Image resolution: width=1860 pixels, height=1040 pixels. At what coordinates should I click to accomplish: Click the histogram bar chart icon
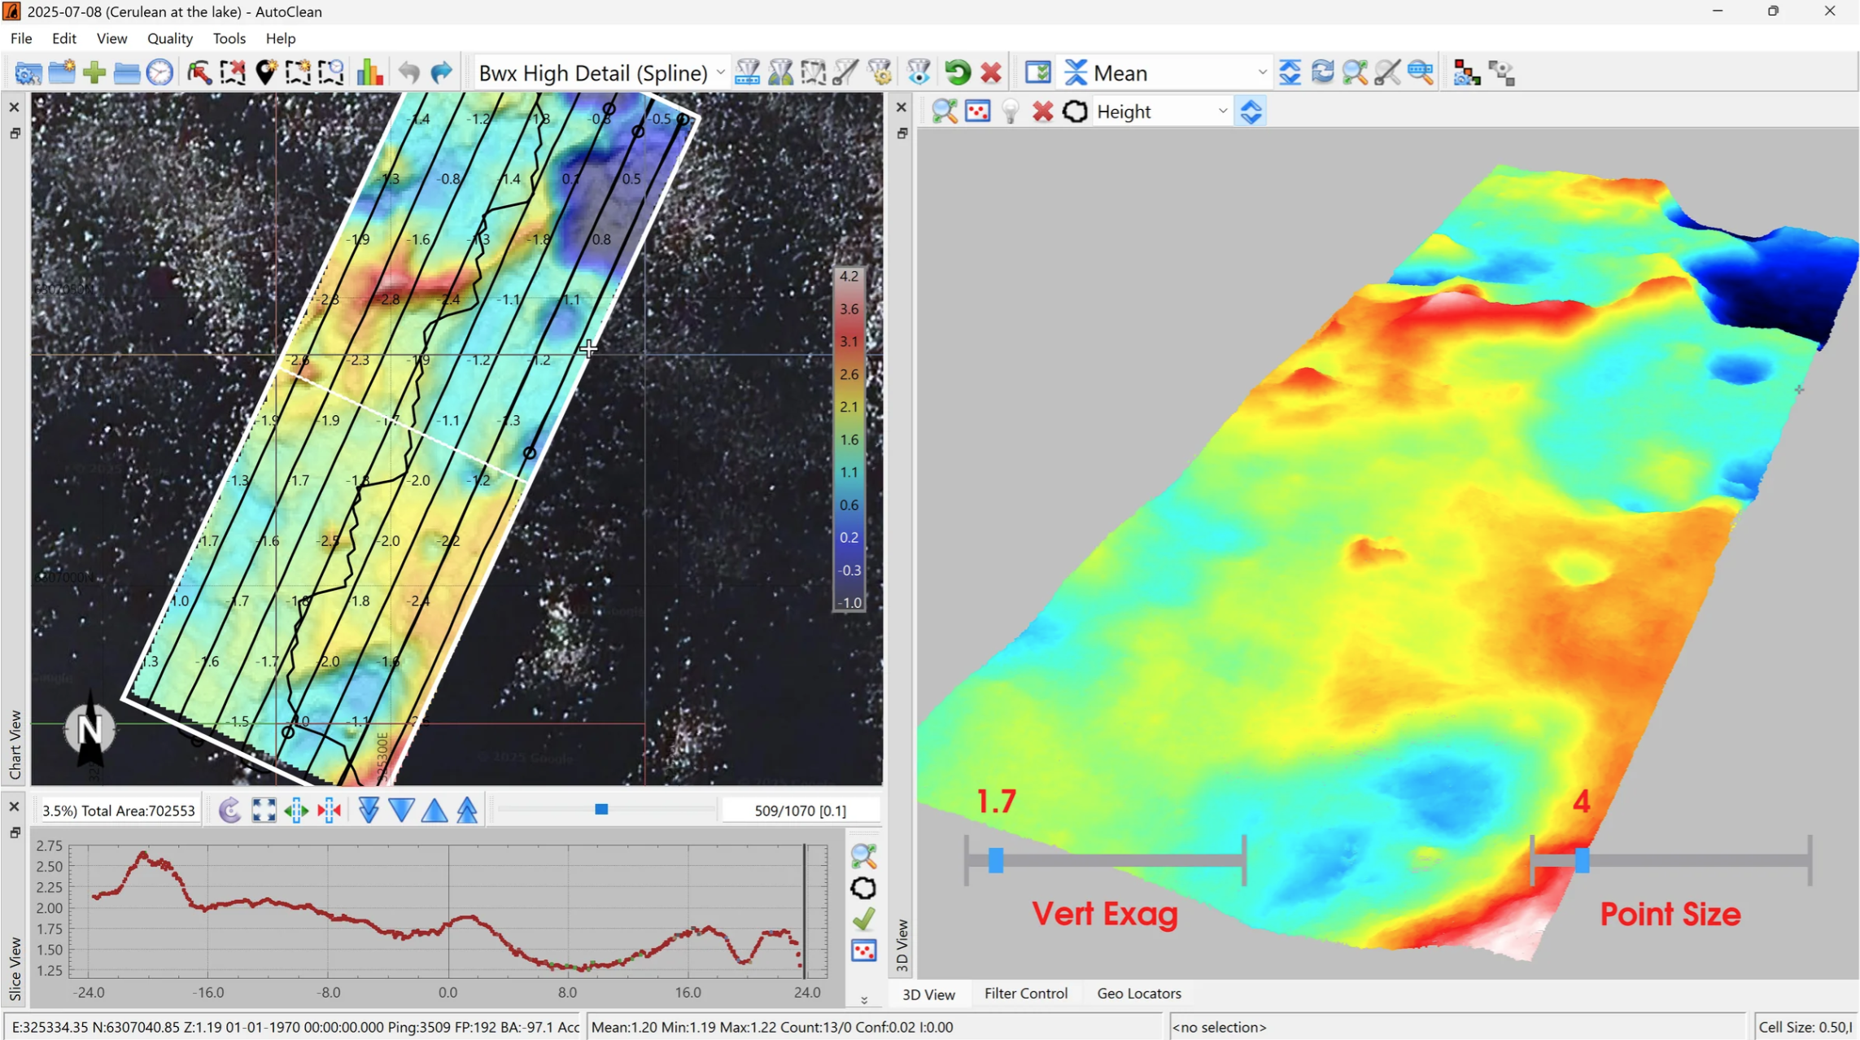369,72
